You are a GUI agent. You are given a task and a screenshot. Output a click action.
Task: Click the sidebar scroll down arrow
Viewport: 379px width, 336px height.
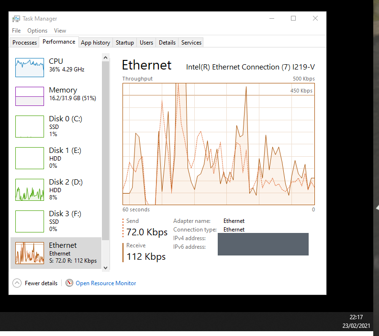point(105,268)
